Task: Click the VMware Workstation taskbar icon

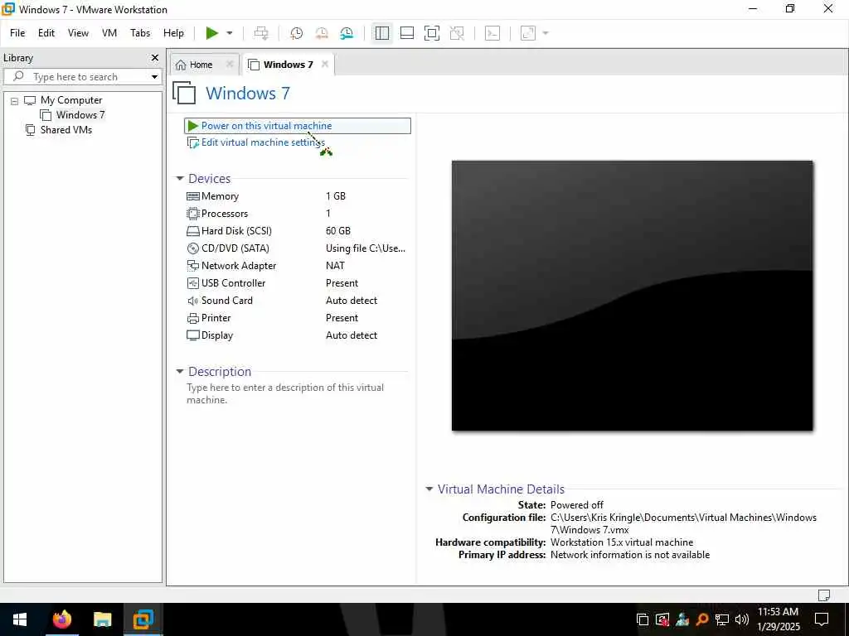Action: 143,619
